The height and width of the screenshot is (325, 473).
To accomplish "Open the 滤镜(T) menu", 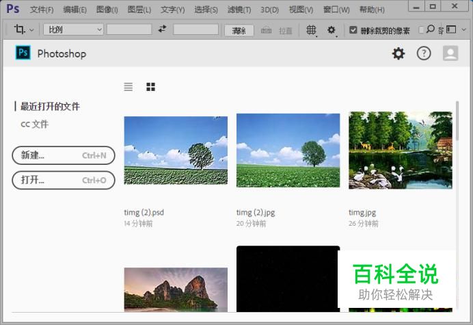I will coord(239,10).
